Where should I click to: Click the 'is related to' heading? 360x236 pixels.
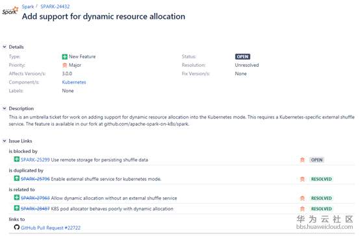(22, 190)
